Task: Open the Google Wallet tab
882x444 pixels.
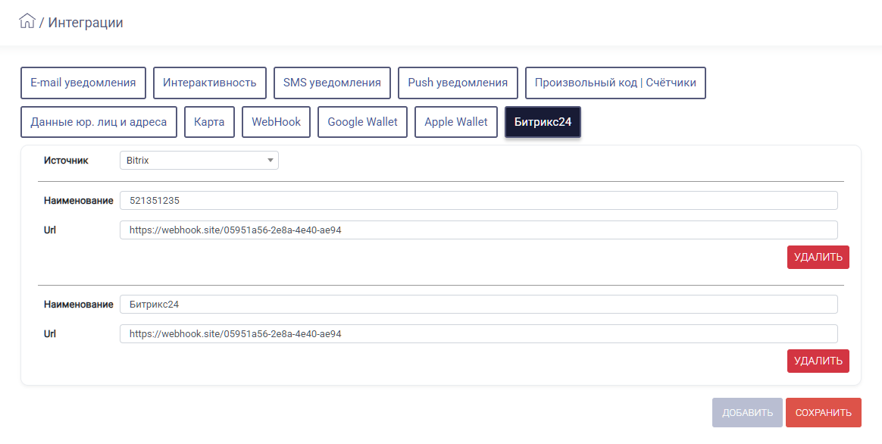Action: pyautogui.click(x=362, y=122)
